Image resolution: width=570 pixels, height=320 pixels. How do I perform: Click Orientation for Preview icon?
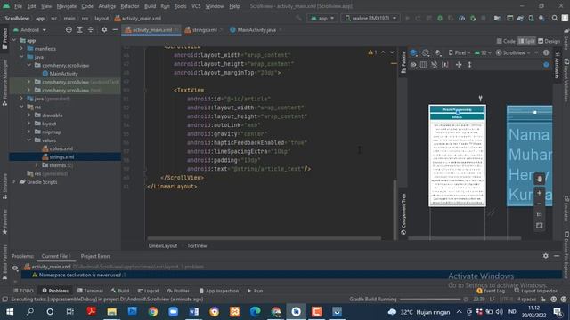[426, 53]
